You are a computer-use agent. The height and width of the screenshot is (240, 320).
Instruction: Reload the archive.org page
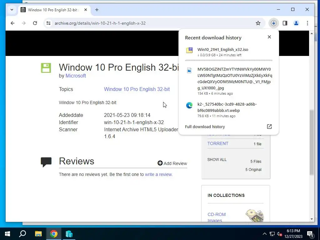35,23
